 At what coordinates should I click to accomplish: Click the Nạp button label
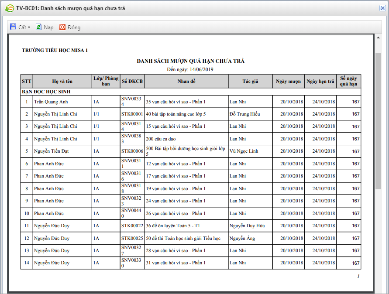click(x=48, y=27)
